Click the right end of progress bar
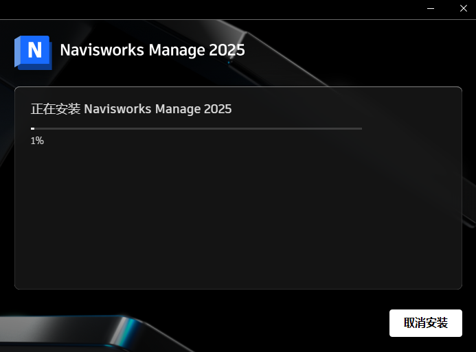476x352 pixels. (359, 128)
